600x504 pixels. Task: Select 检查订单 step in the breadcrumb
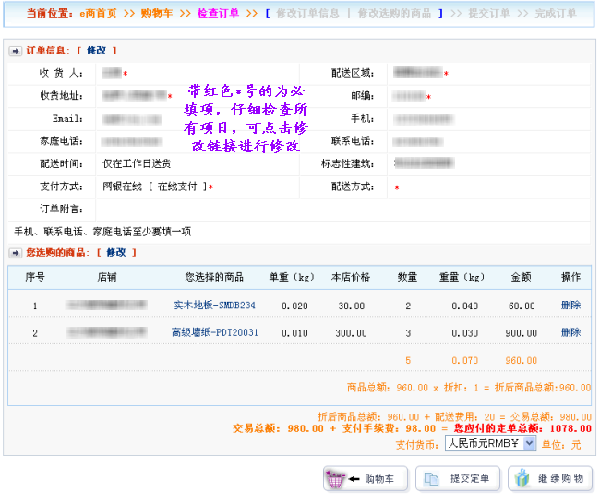click(218, 14)
